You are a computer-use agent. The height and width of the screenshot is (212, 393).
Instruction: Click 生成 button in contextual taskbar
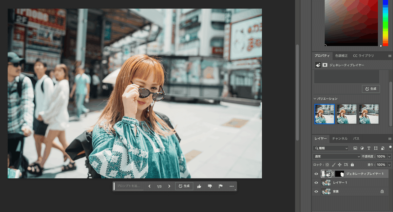[x=184, y=186]
